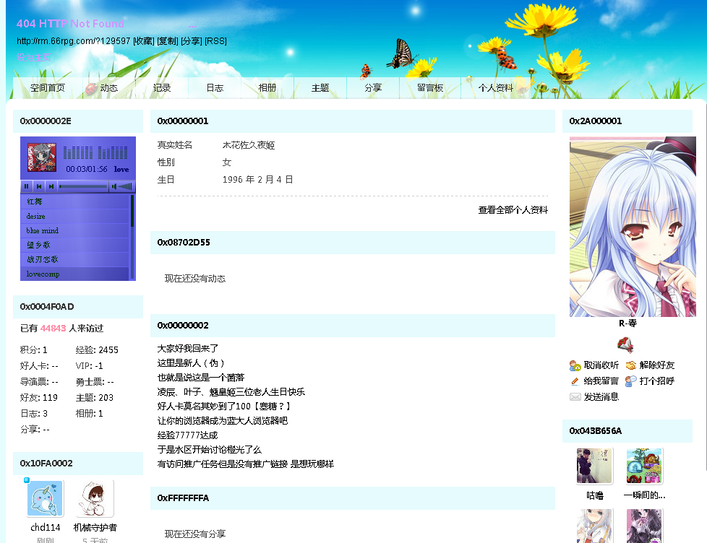Click the 咕噜 friend name

[595, 495]
